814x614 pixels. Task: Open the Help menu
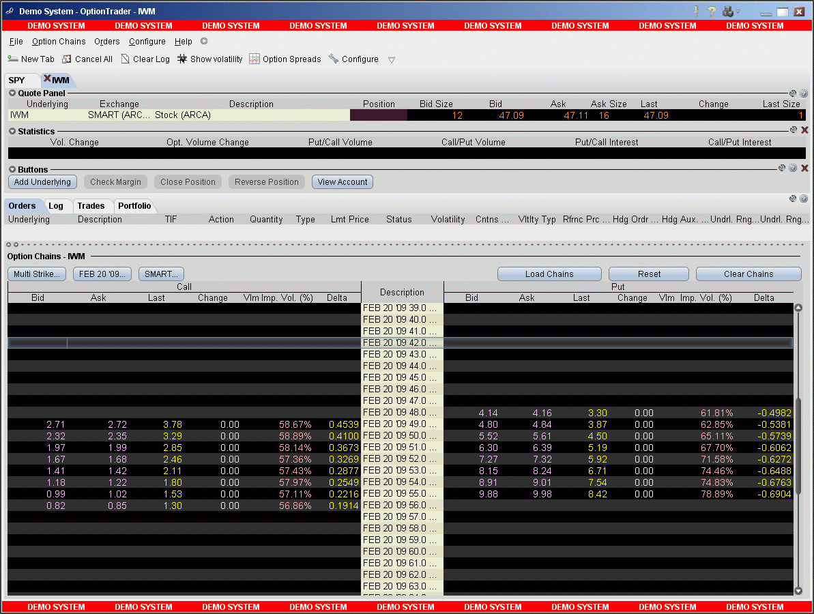click(x=184, y=42)
